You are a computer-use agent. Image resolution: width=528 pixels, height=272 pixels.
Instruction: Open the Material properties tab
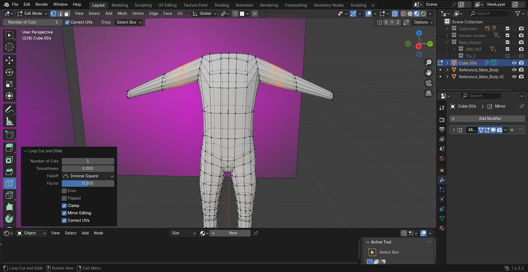(442, 228)
